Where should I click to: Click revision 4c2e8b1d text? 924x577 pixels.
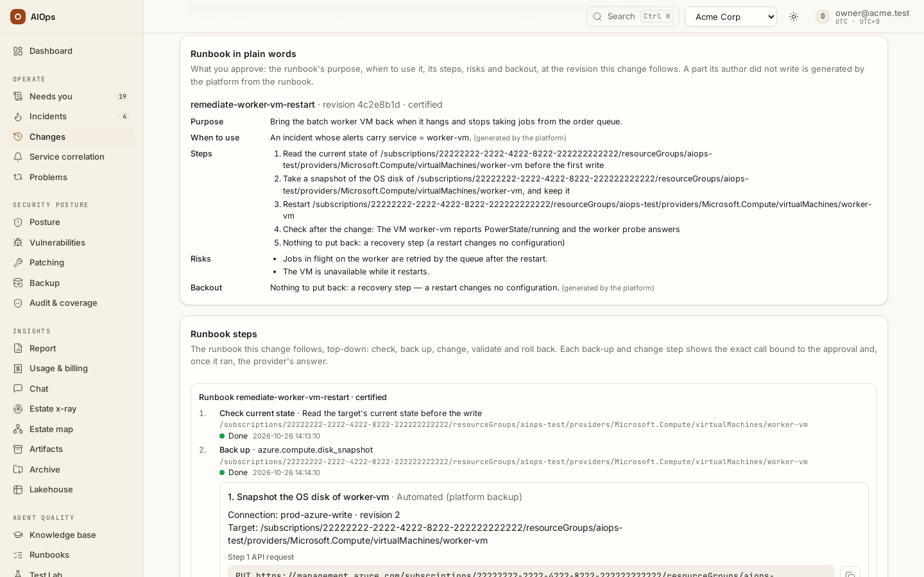point(361,105)
